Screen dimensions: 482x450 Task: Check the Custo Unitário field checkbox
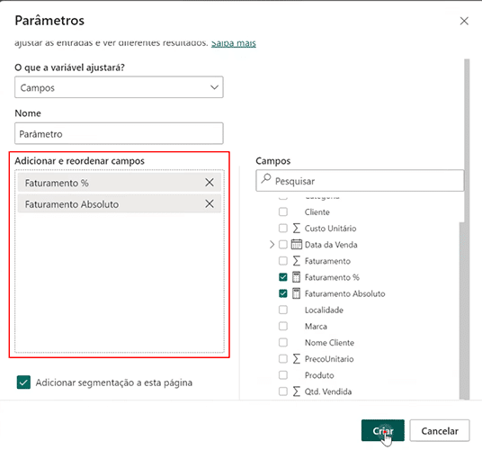click(282, 229)
